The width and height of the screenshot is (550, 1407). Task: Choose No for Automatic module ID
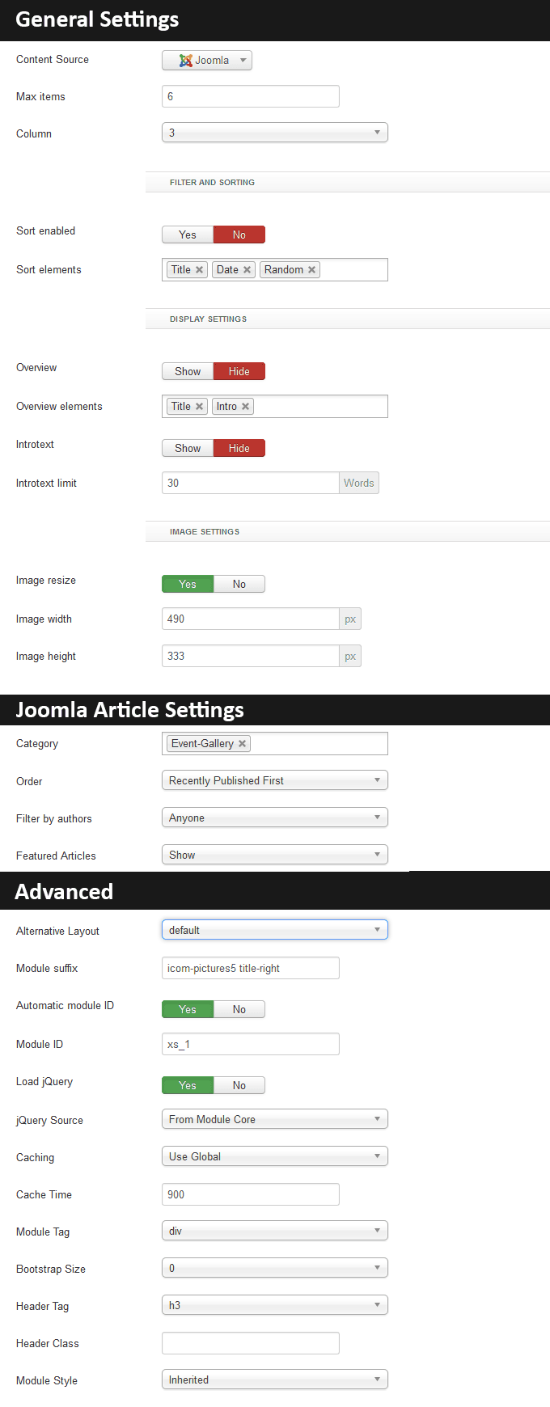tap(239, 1010)
